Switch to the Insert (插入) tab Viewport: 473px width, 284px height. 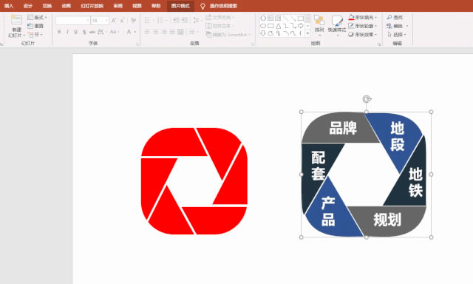tap(9, 6)
